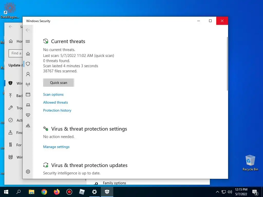This screenshot has height=197, width=263.
Task: Select Windows Insider cat icon in Settings
Action: coord(10,157)
